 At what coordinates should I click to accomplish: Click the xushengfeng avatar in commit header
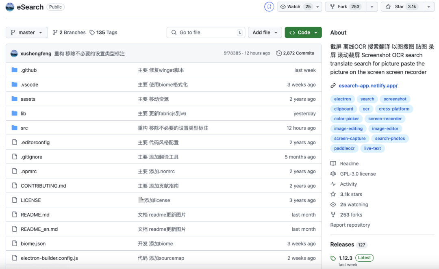14,54
